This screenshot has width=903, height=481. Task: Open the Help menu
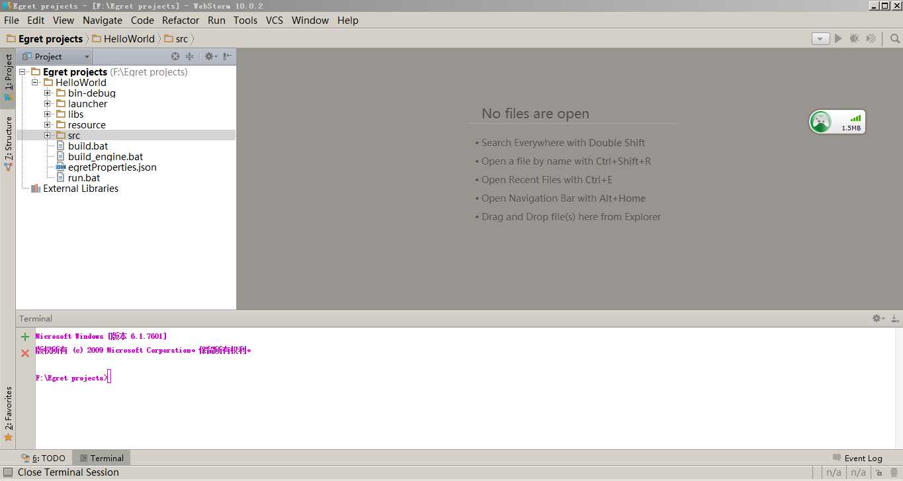click(x=348, y=21)
